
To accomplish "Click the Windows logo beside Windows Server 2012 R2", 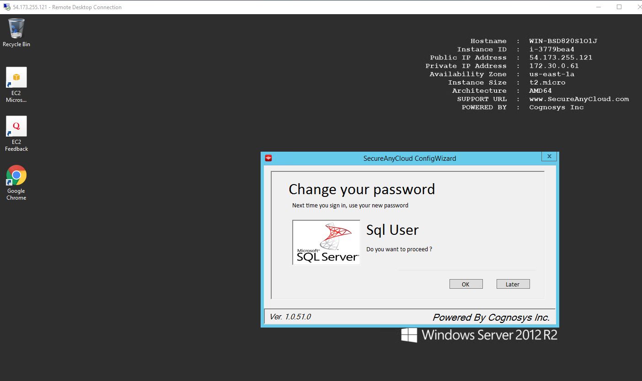I will point(409,335).
